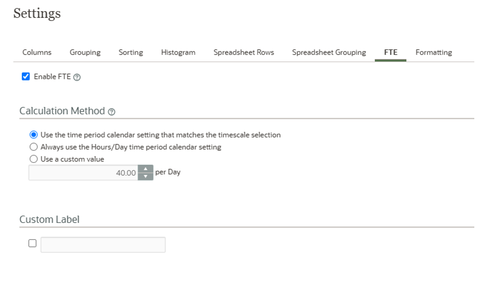Go to the Sorting tab
This screenshot has height=285, width=484.
coord(131,52)
